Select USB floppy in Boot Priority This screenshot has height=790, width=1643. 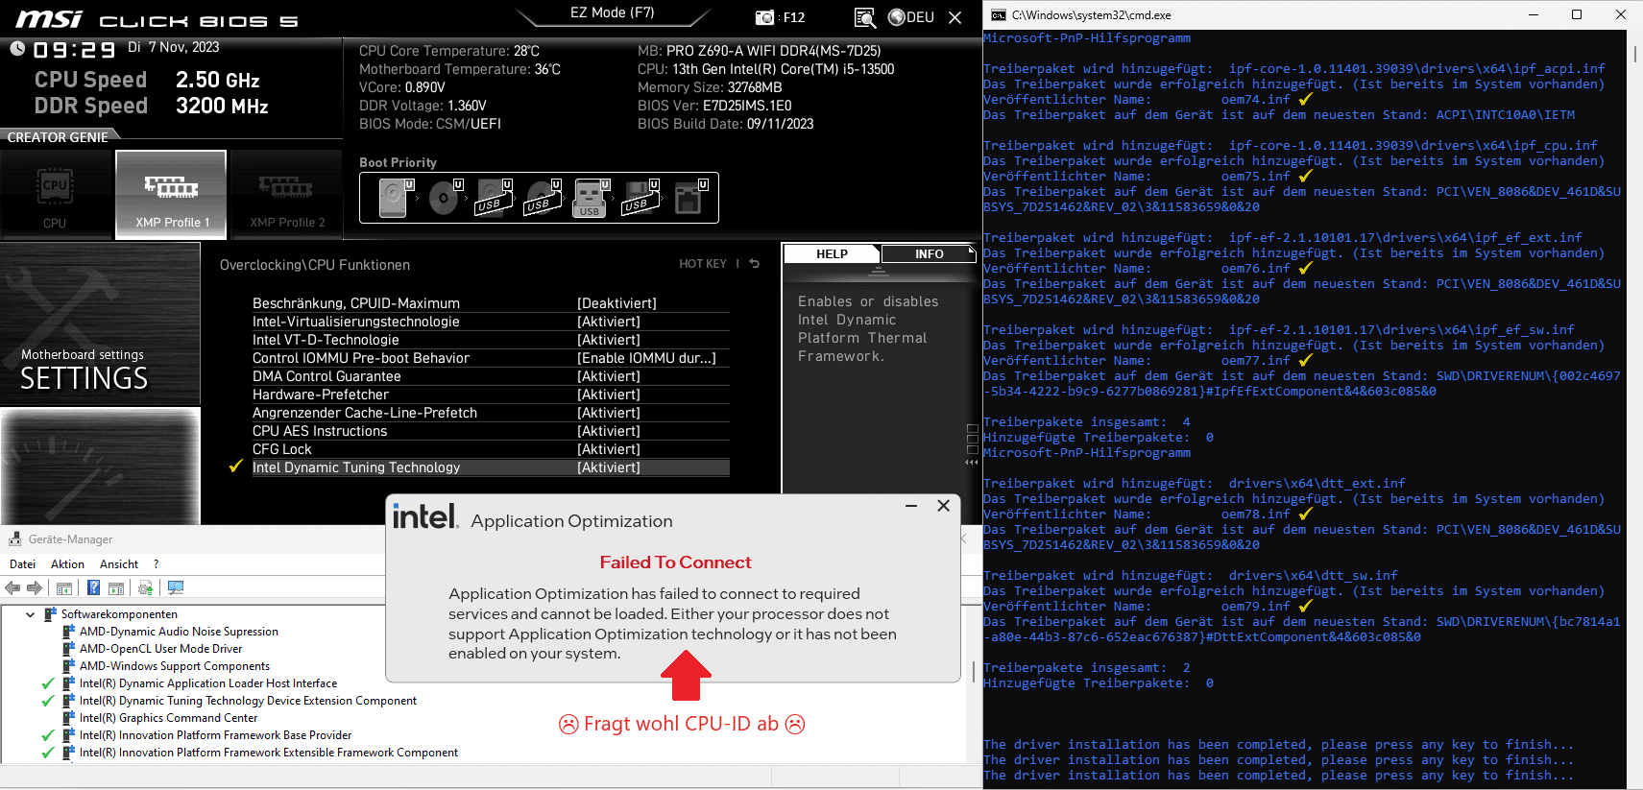pyautogui.click(x=640, y=199)
